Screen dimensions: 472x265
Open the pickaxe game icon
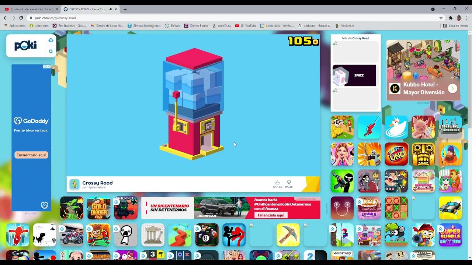[288, 235]
